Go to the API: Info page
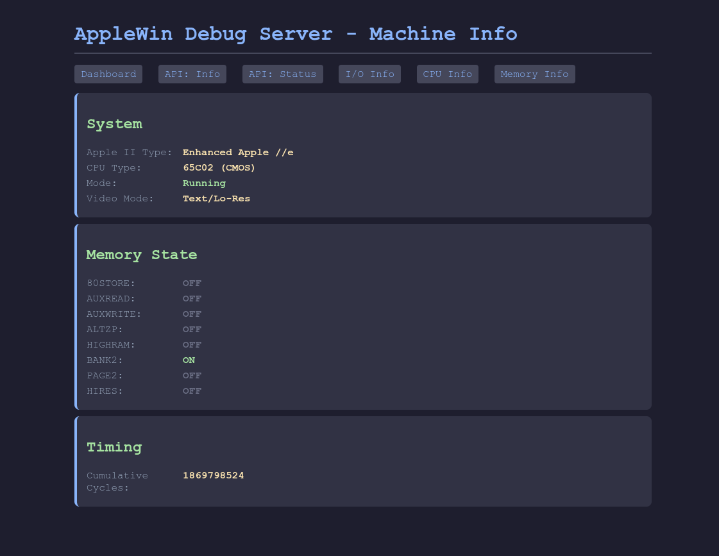 pyautogui.click(x=192, y=74)
